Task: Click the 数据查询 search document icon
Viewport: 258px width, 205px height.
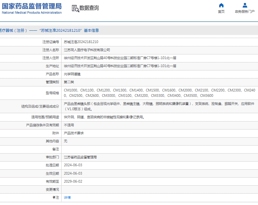Action: pos(75,9)
